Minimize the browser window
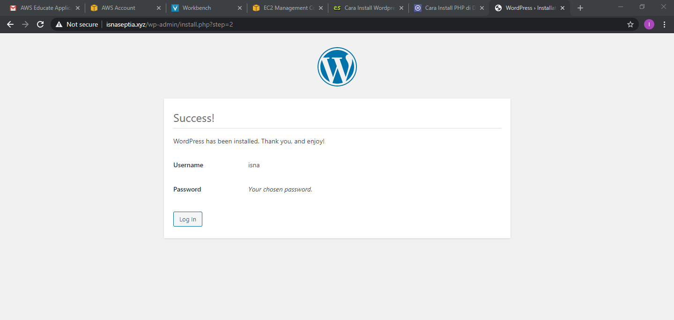The image size is (674, 320). pyautogui.click(x=621, y=7)
